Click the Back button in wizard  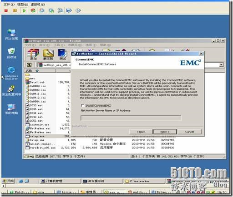tap(141, 132)
